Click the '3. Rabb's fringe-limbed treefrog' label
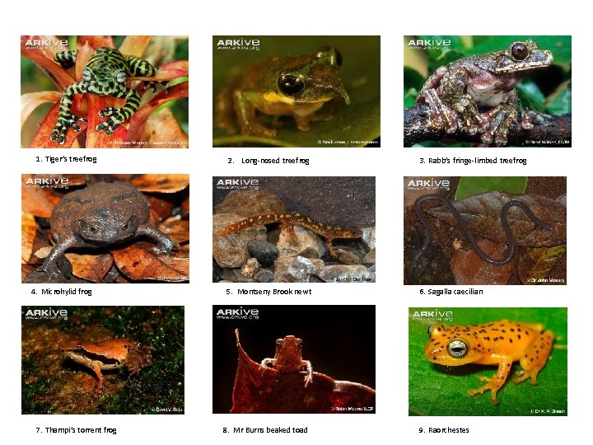Image resolution: width=593 pixels, height=445 pixels. click(473, 161)
